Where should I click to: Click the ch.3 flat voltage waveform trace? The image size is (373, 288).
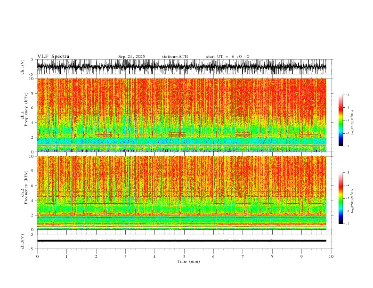181,241
